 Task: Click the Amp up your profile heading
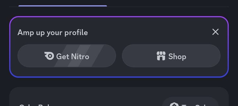point(53,33)
